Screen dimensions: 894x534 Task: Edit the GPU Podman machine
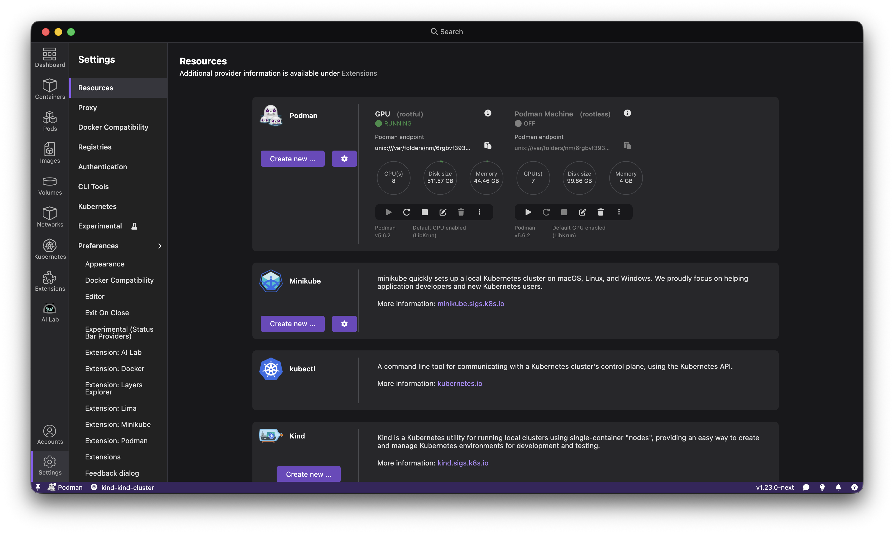[x=443, y=212]
